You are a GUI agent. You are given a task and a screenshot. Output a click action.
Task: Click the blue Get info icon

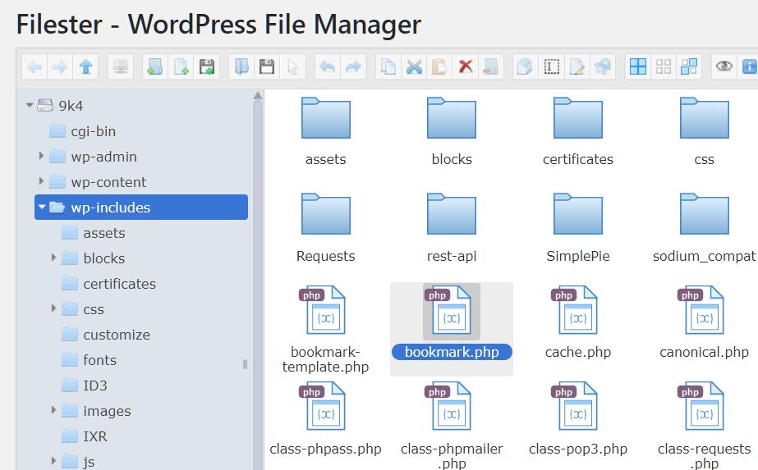pos(748,66)
